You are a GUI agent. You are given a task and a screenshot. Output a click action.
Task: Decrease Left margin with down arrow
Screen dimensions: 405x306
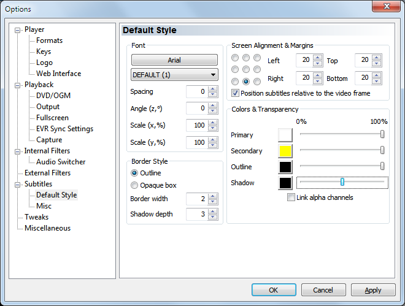(317, 64)
